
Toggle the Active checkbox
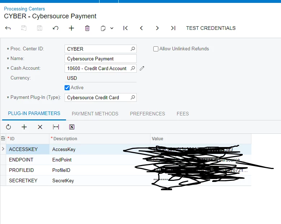click(x=67, y=87)
